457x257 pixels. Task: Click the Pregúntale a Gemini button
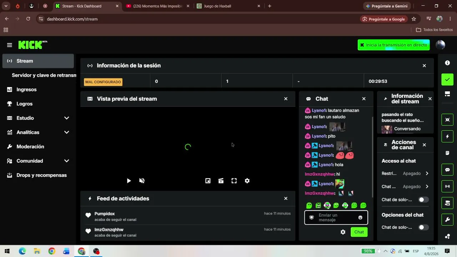pyautogui.click(x=386, y=6)
